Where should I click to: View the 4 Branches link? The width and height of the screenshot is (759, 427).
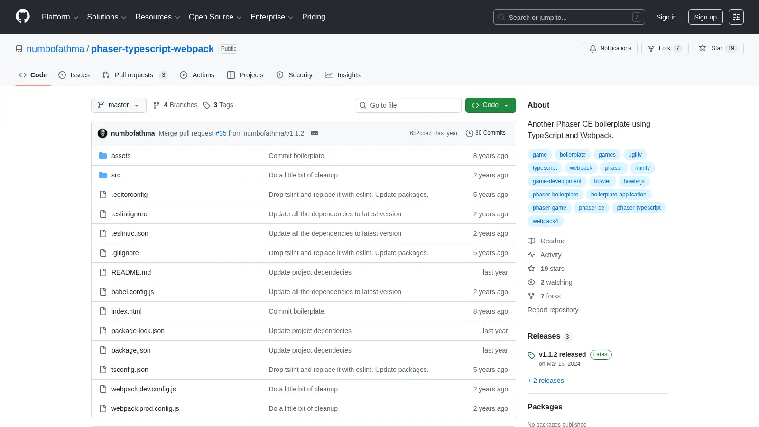click(175, 105)
